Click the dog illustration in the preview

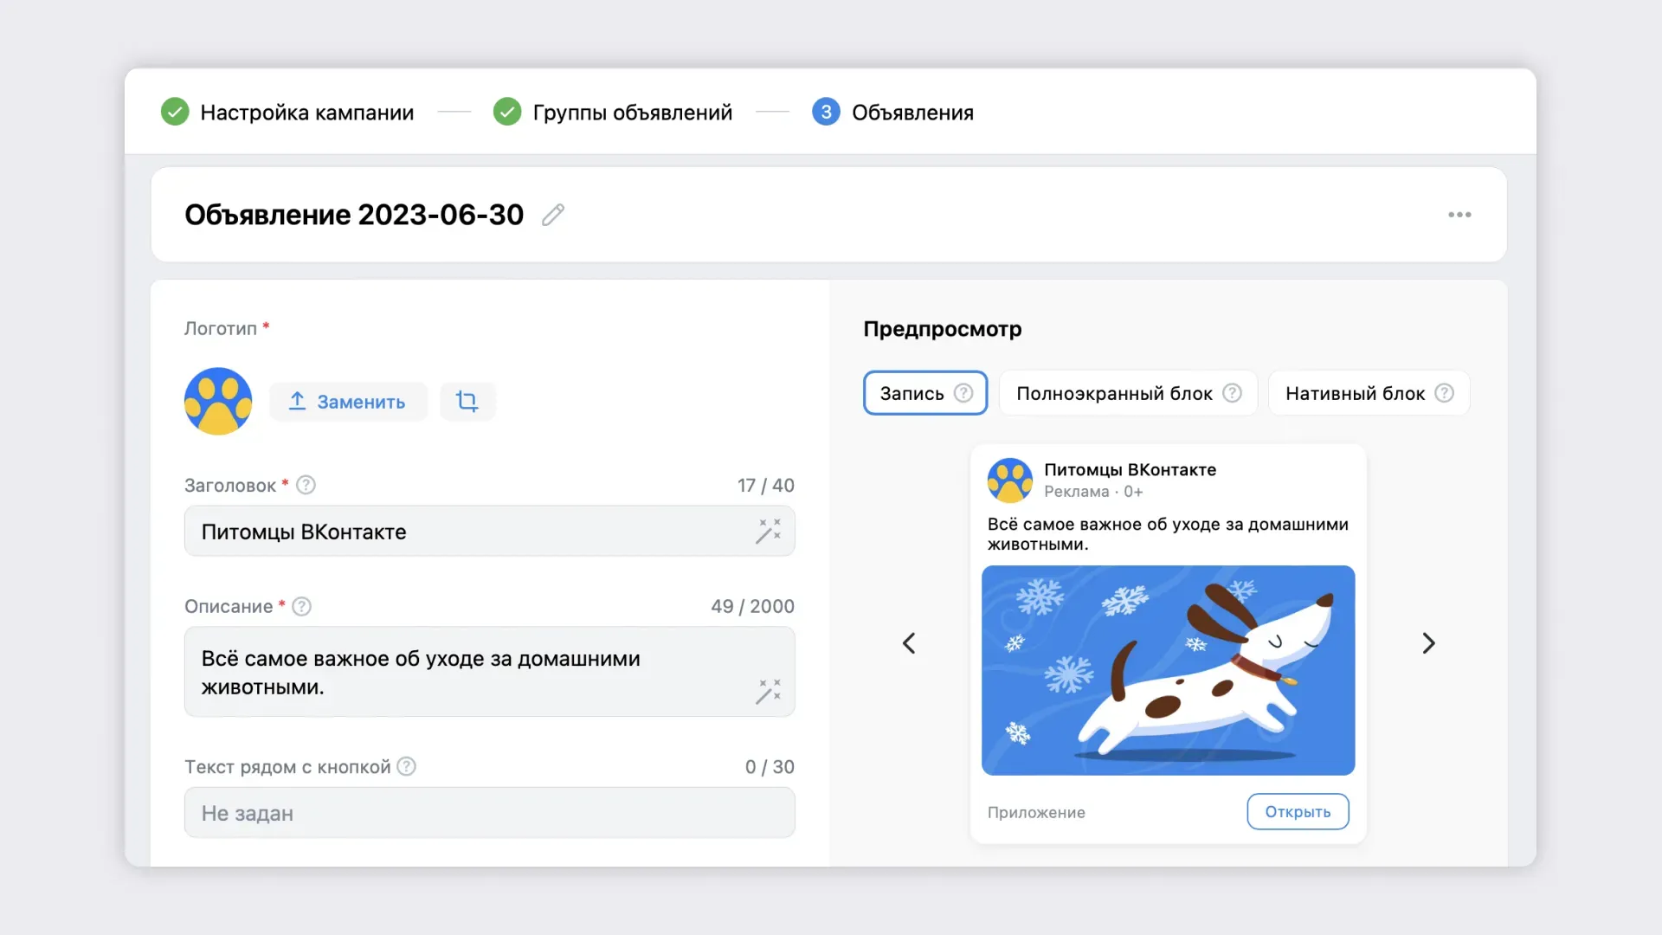pos(1168,670)
